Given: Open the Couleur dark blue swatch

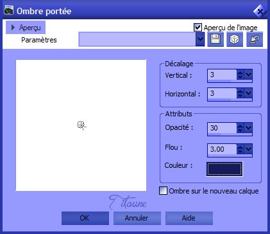Looking at the screenshot, I should coord(224,169).
